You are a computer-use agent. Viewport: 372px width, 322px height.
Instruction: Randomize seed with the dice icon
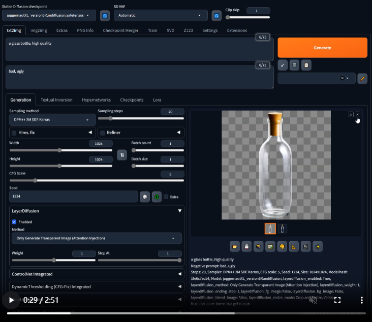[145, 197]
